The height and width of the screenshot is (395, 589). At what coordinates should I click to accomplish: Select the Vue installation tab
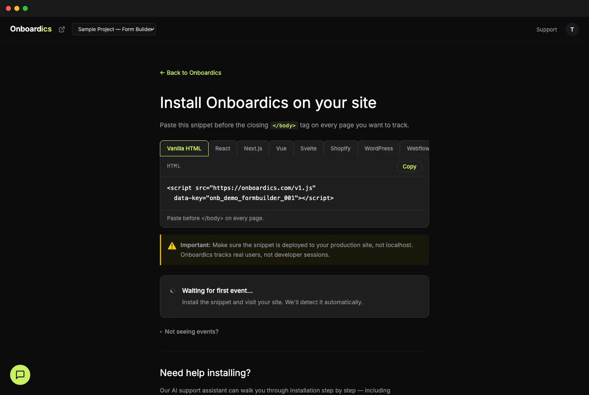281,148
